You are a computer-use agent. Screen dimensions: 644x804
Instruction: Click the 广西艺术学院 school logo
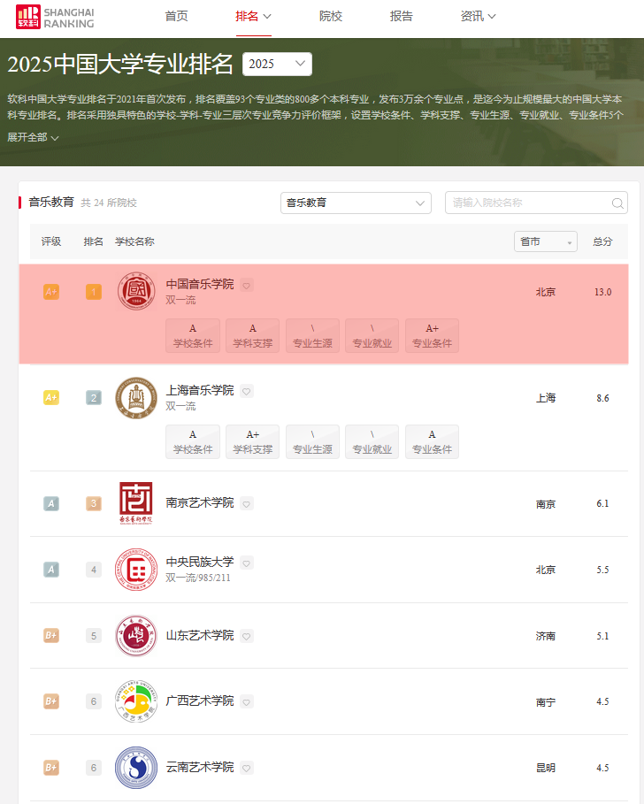(136, 701)
